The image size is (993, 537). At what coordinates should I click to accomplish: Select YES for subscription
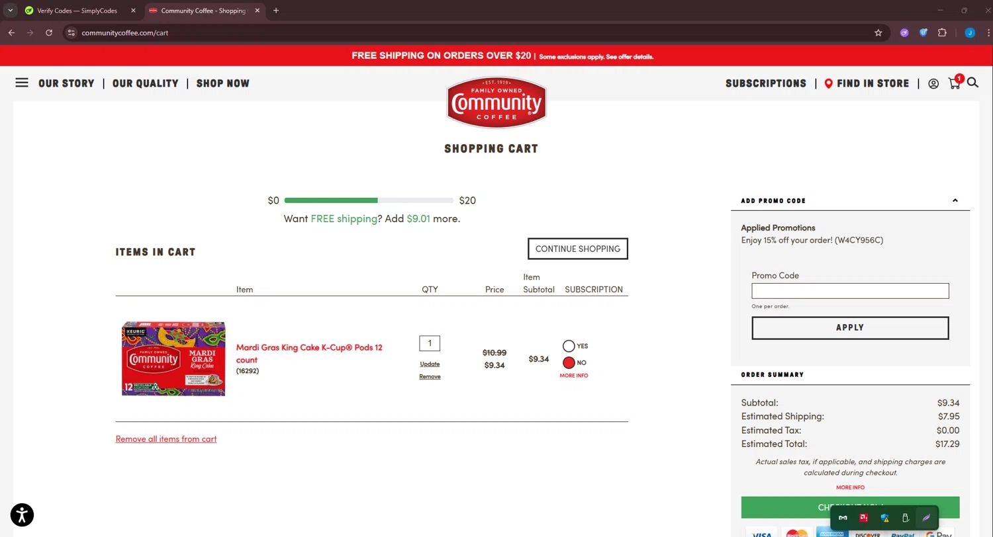(569, 346)
